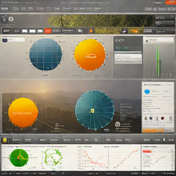
Task: Click the white circular power icon
Action: click(118, 124)
